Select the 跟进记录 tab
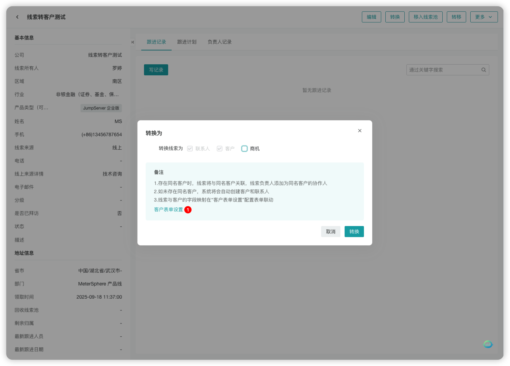 point(156,41)
